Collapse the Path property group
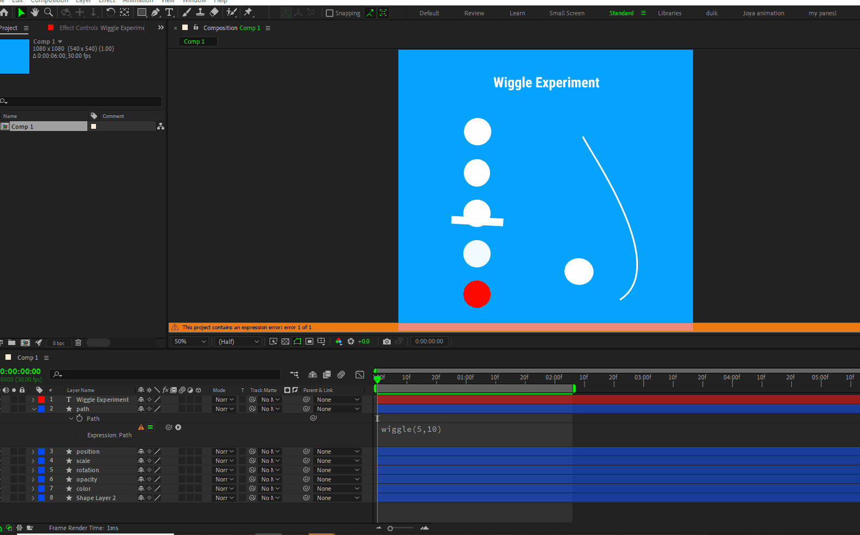Image resolution: width=860 pixels, height=535 pixels. 71,419
